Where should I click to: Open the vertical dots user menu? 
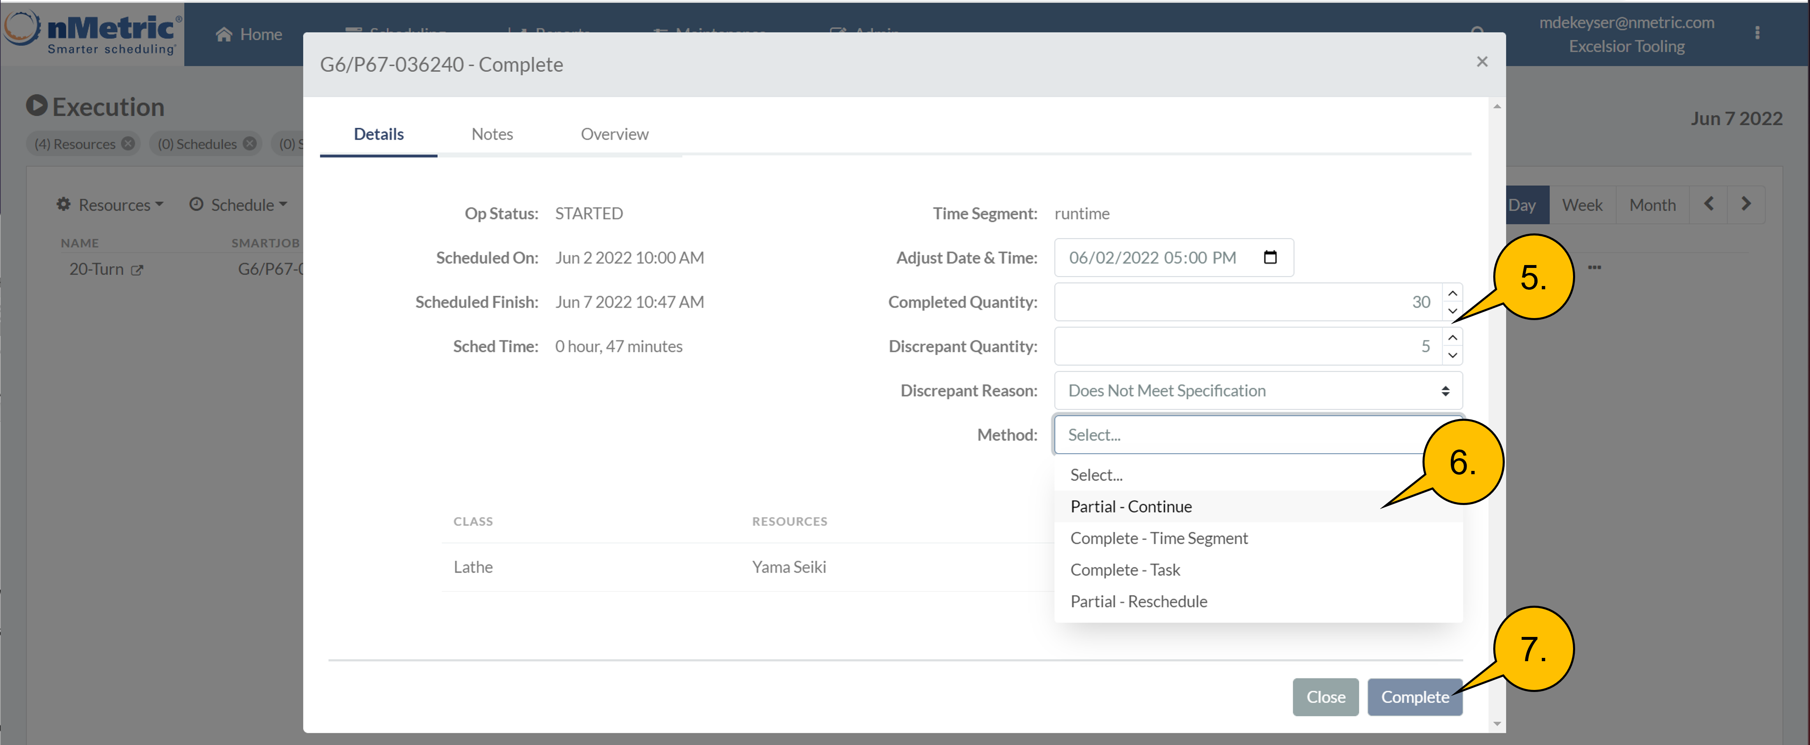1757,33
